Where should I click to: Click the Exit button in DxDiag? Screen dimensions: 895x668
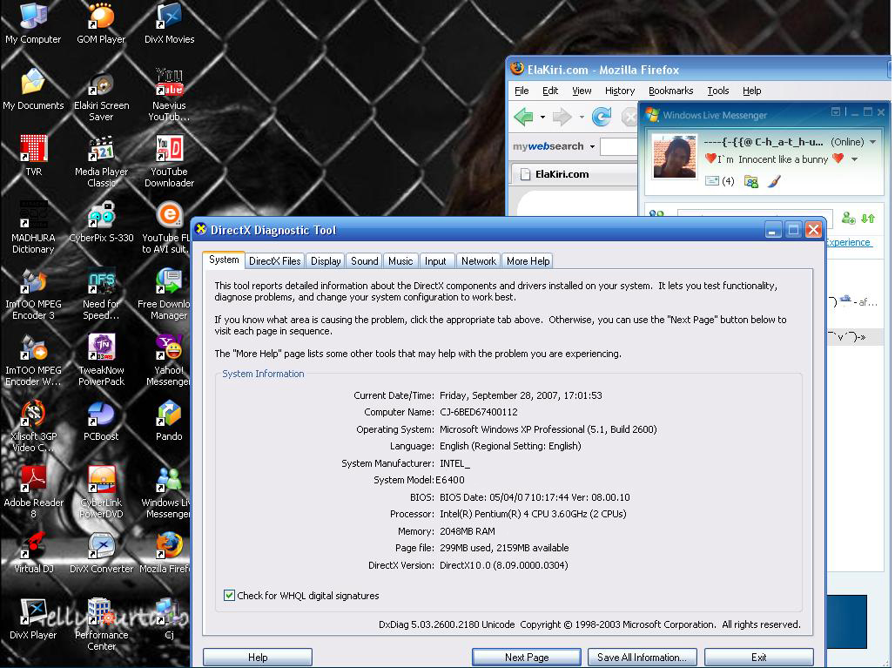758,658
